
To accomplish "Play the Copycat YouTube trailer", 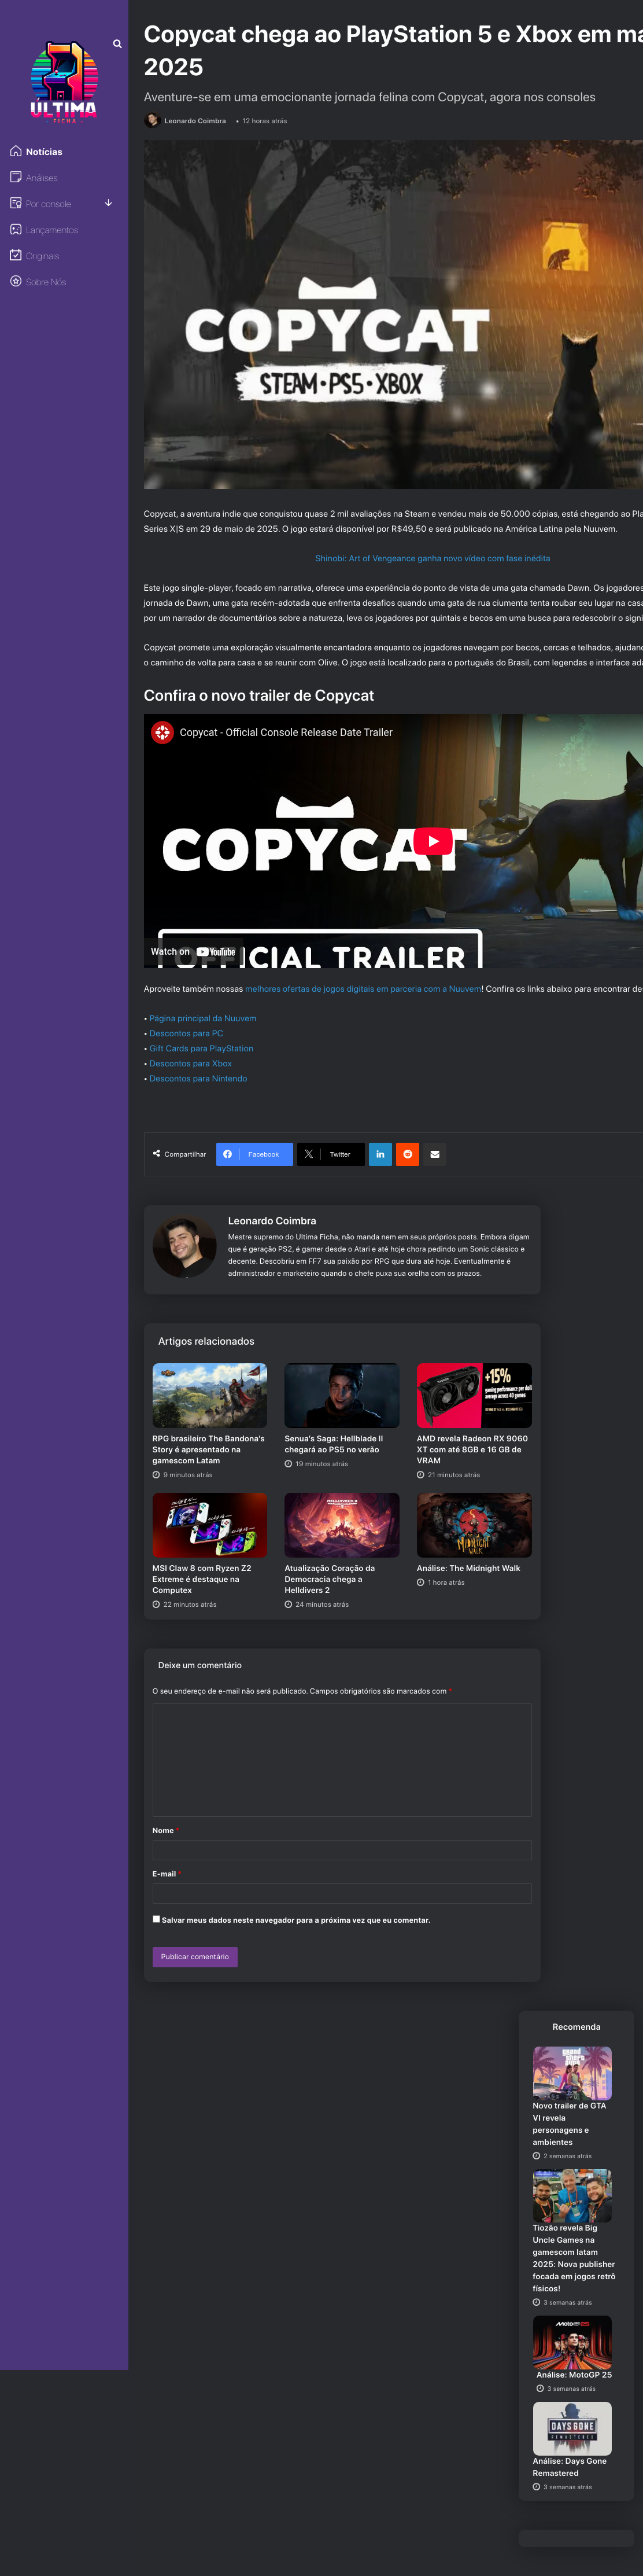I will coord(433,841).
